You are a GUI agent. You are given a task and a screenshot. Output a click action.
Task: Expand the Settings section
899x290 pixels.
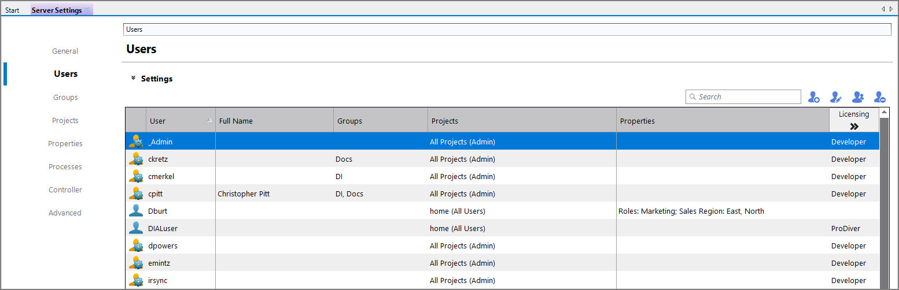click(x=134, y=79)
